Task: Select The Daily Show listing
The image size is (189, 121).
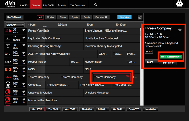Action: (x=62, y=85)
